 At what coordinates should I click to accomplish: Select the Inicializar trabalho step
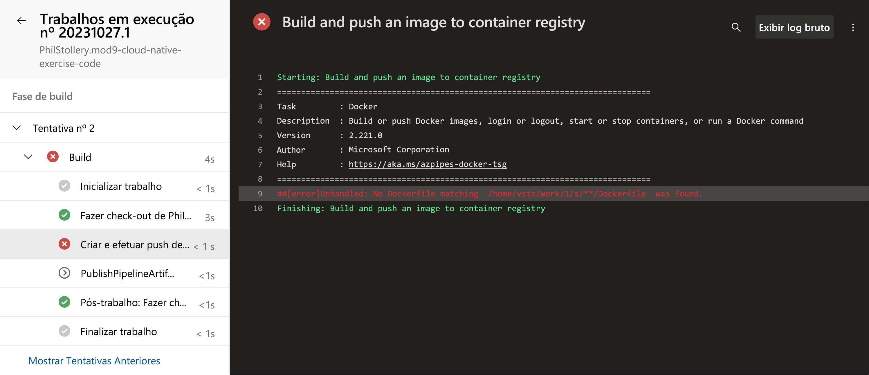[121, 187]
